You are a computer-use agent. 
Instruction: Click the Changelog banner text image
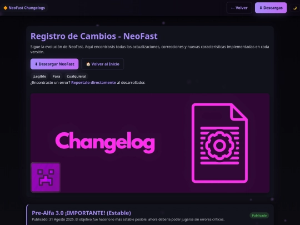[x=105, y=143]
